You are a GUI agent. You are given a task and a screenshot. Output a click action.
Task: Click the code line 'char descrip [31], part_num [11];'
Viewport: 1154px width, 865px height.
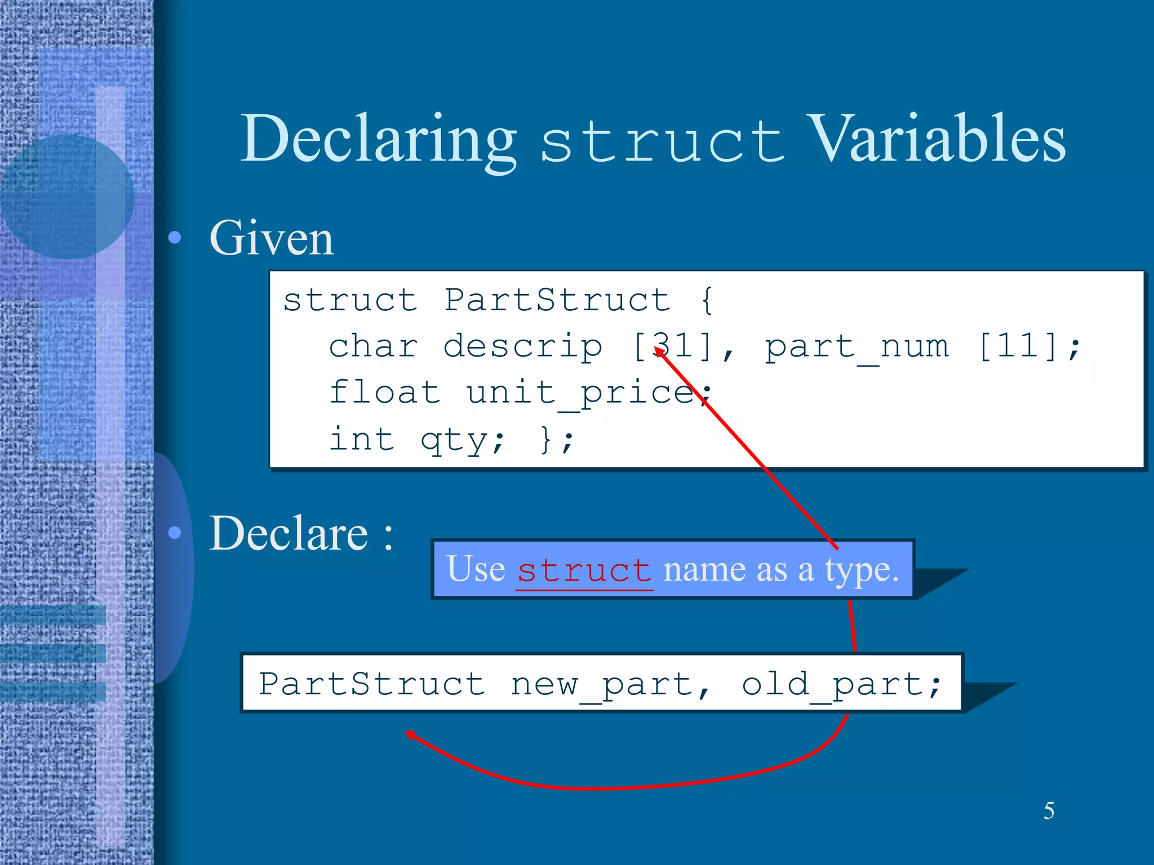coord(704,347)
